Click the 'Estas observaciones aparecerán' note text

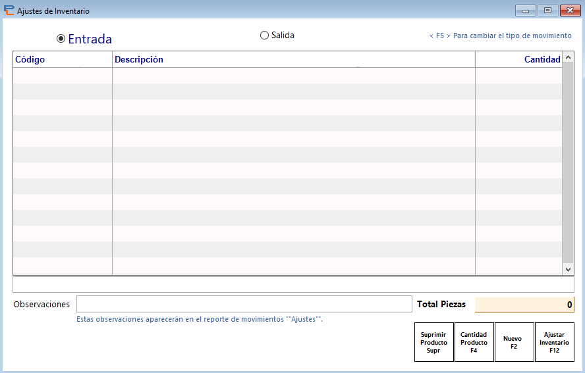click(x=200, y=319)
